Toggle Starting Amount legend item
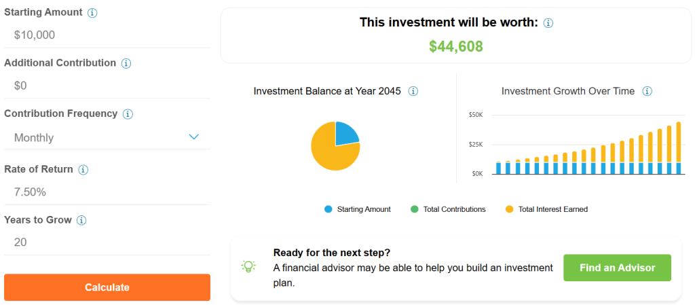The image size is (695, 305). tap(358, 209)
